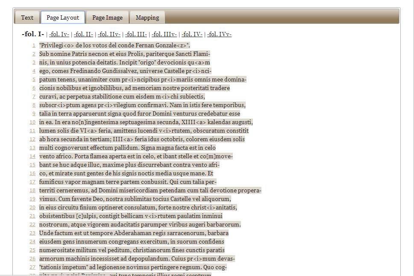The image size is (414, 276).
Task: Go to folio -fol. III-
Action: (136, 34)
